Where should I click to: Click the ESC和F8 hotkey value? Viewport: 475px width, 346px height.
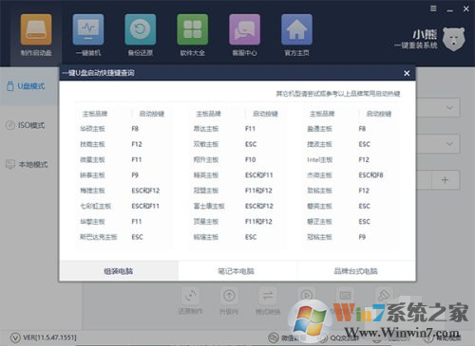click(x=370, y=175)
